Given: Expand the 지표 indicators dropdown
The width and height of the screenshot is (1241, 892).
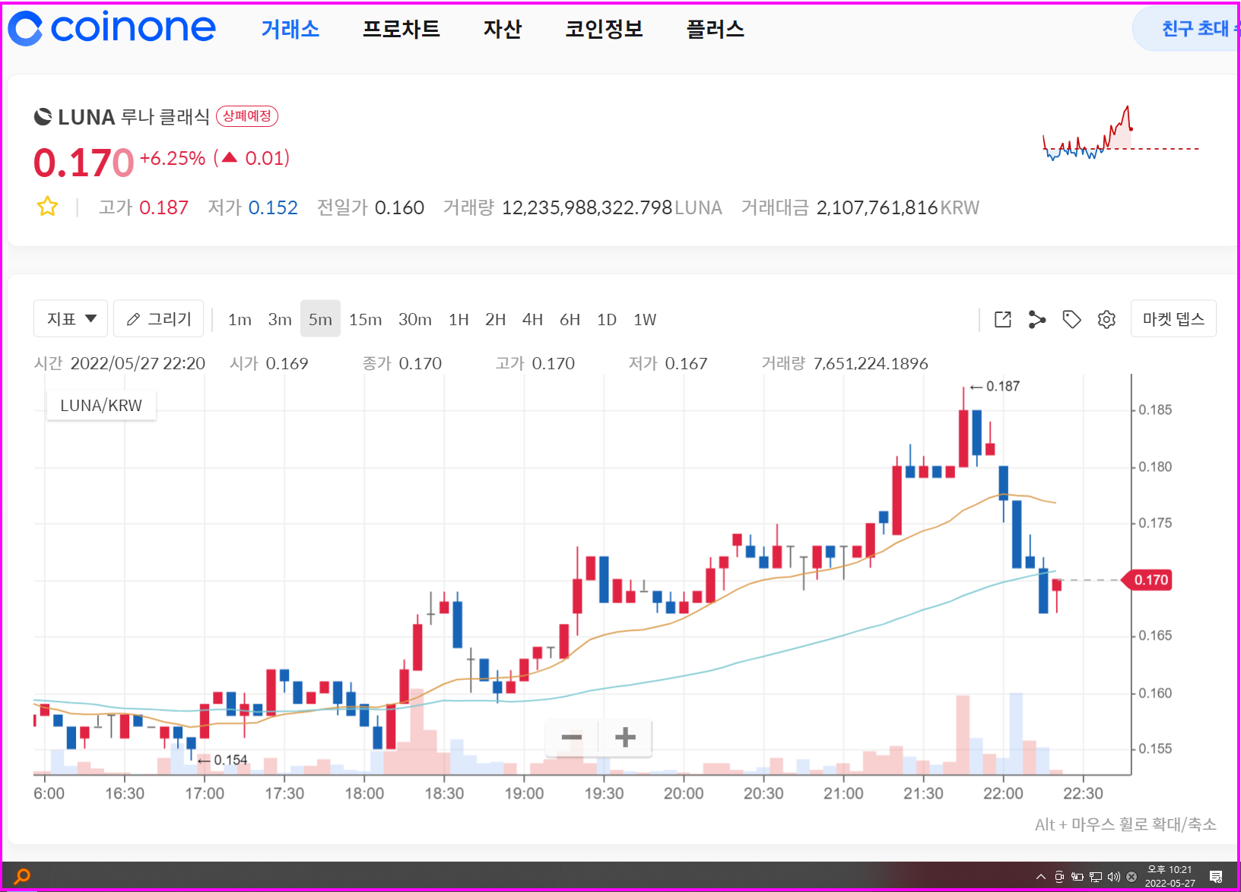Looking at the screenshot, I should click(71, 318).
